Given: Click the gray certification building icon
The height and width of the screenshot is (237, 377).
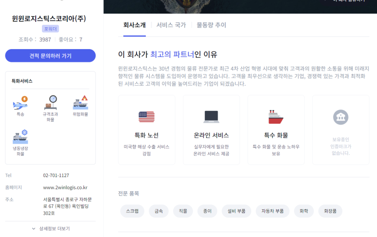Looking at the screenshot, I should coord(340,117).
